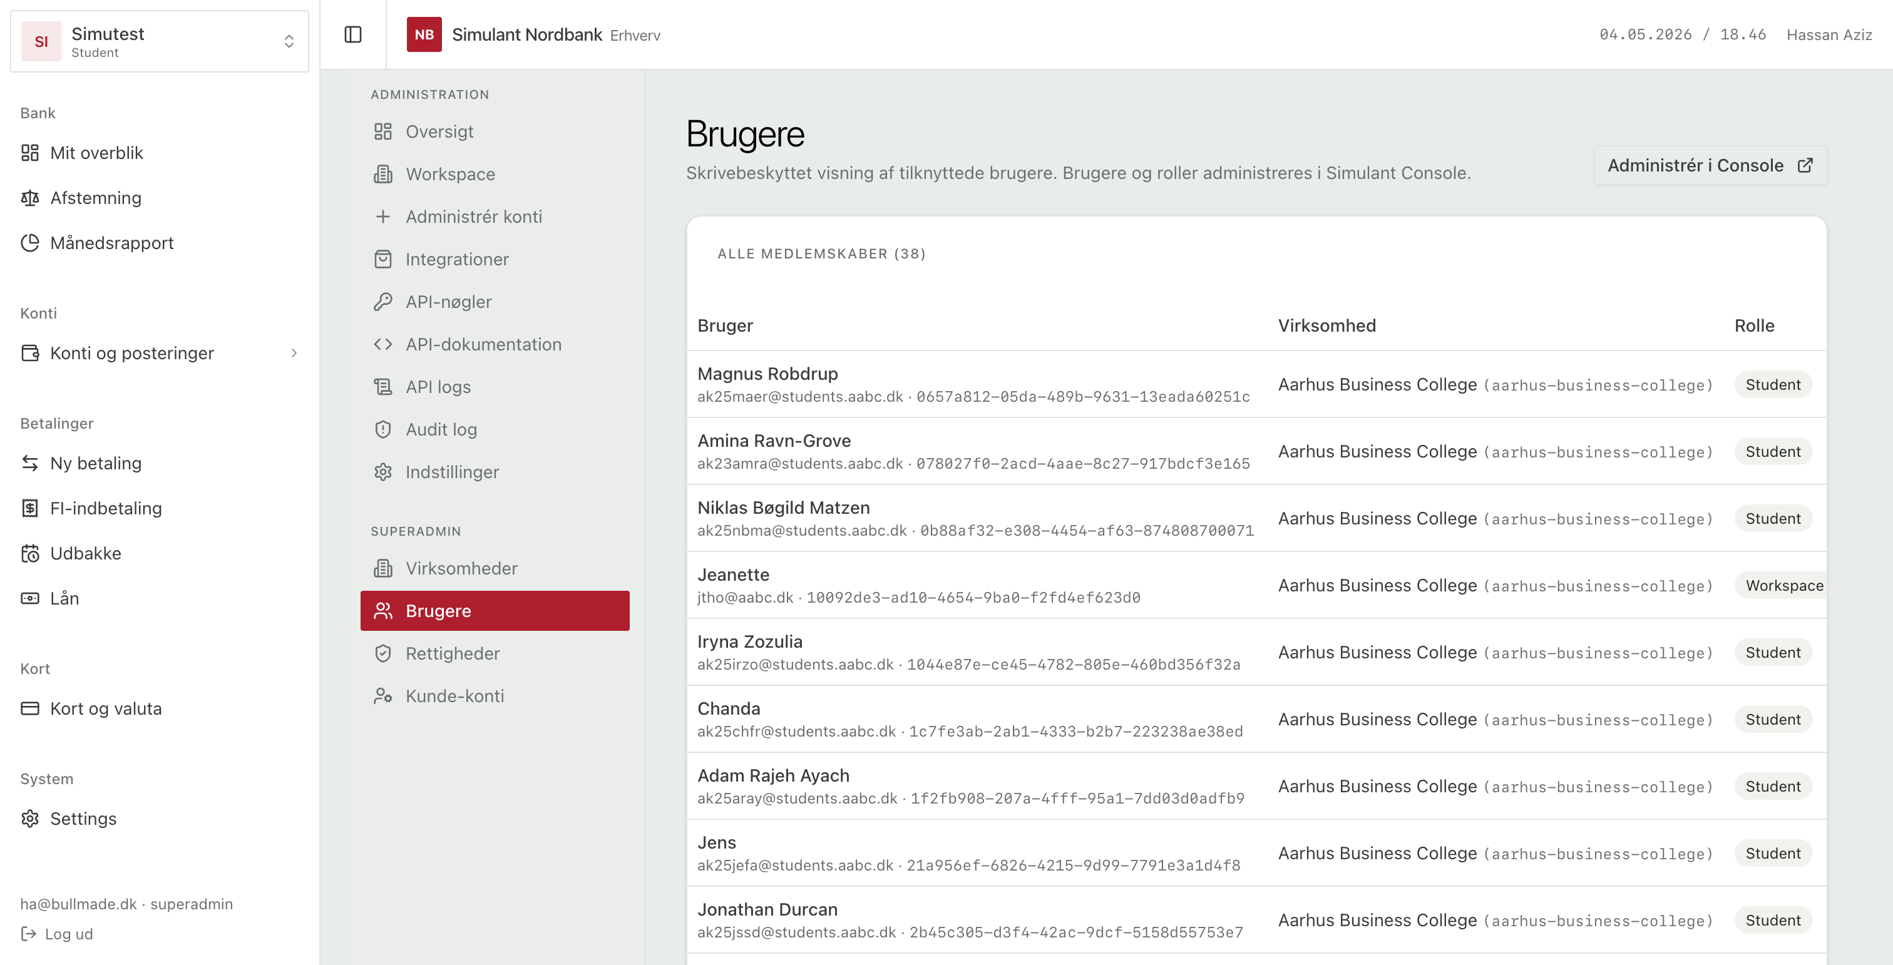Image resolution: width=1893 pixels, height=965 pixels.
Task: Click ha@bullmade.dk · superadmin text
Action: point(126,904)
